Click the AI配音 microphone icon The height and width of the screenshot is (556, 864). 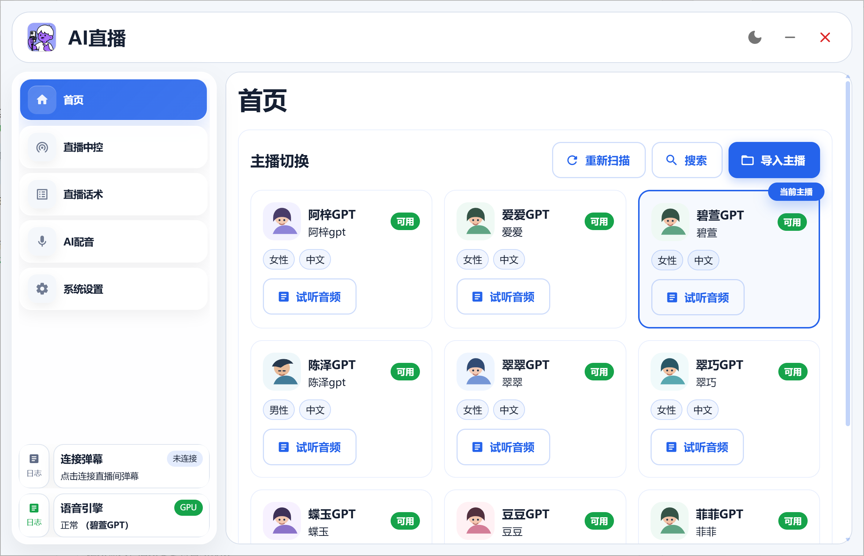41,241
